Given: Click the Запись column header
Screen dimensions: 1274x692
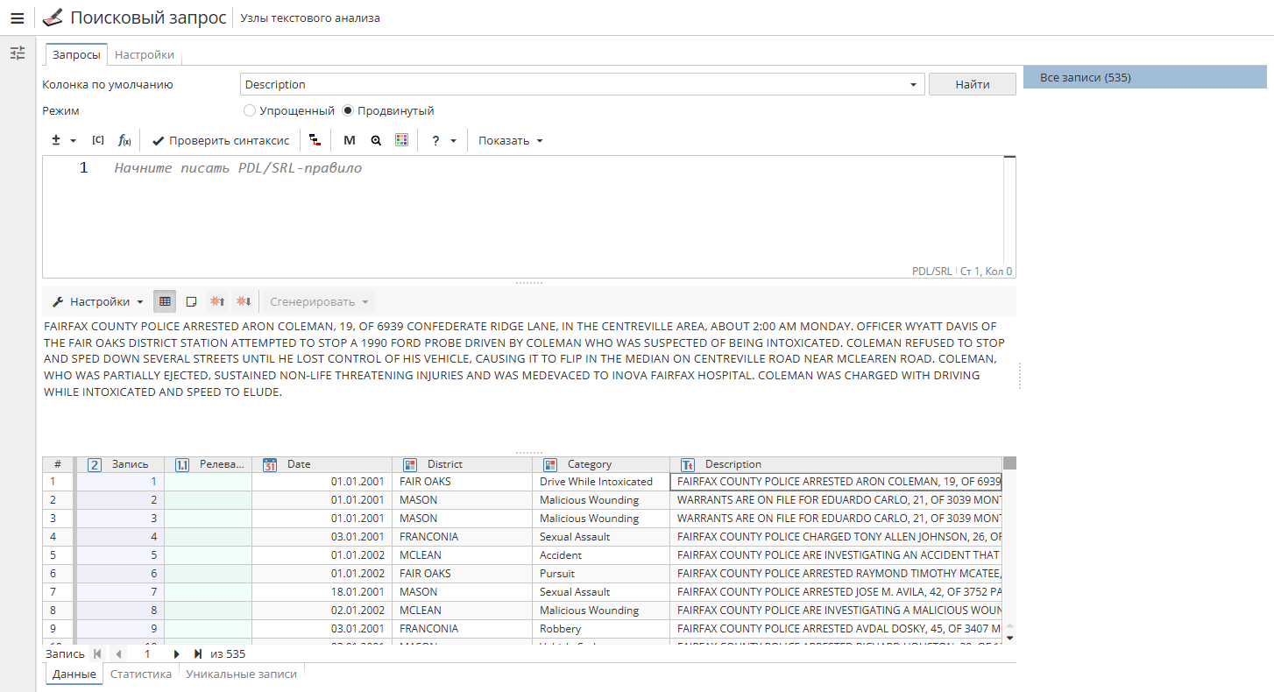Looking at the screenshot, I should tap(121, 464).
